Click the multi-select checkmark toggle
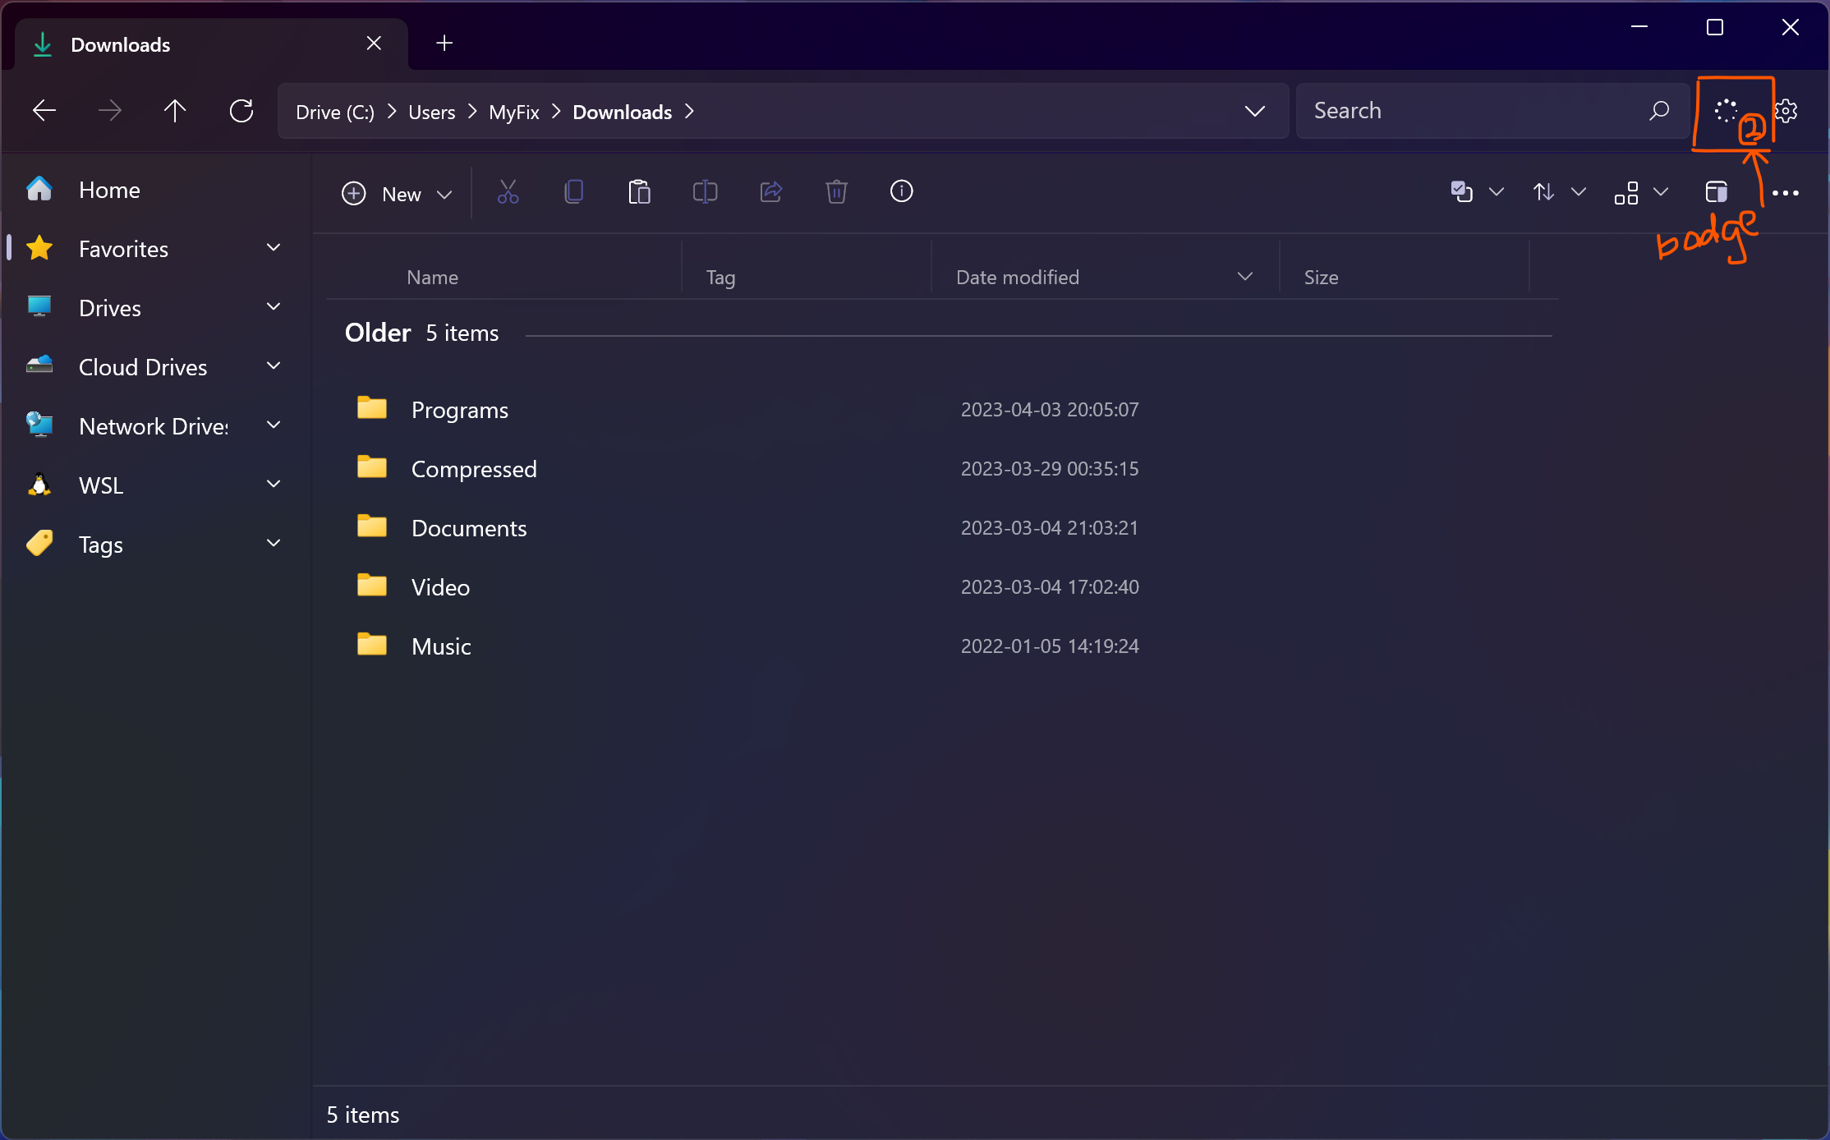Screen dimensions: 1830x1140 pos(1462,191)
